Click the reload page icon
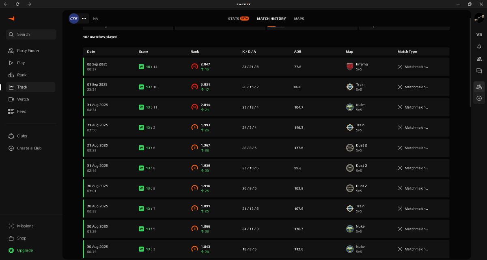This screenshot has height=260, width=487. [x=17, y=4]
